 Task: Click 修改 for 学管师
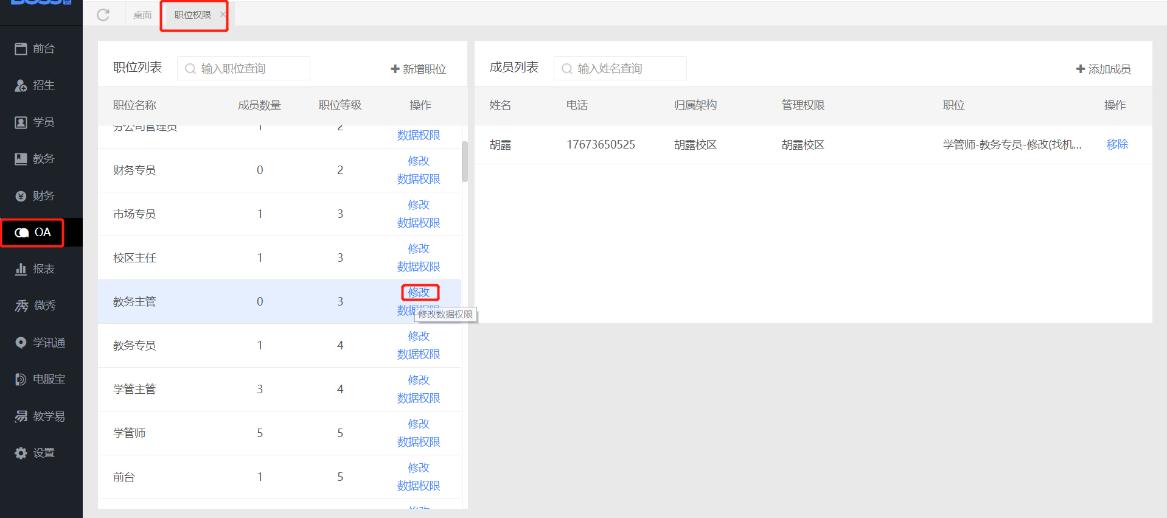pos(419,424)
